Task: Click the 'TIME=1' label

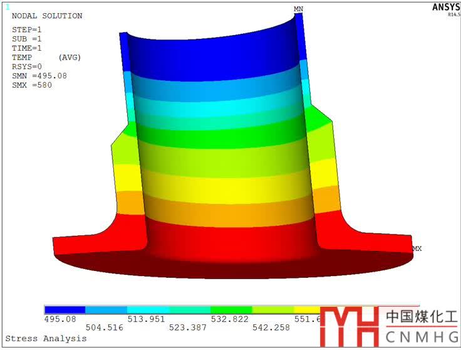Action: click(27, 48)
